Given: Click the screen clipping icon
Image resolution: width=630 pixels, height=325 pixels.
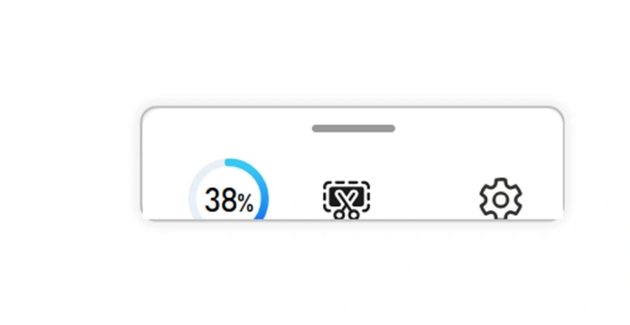Looking at the screenshot, I should [347, 200].
